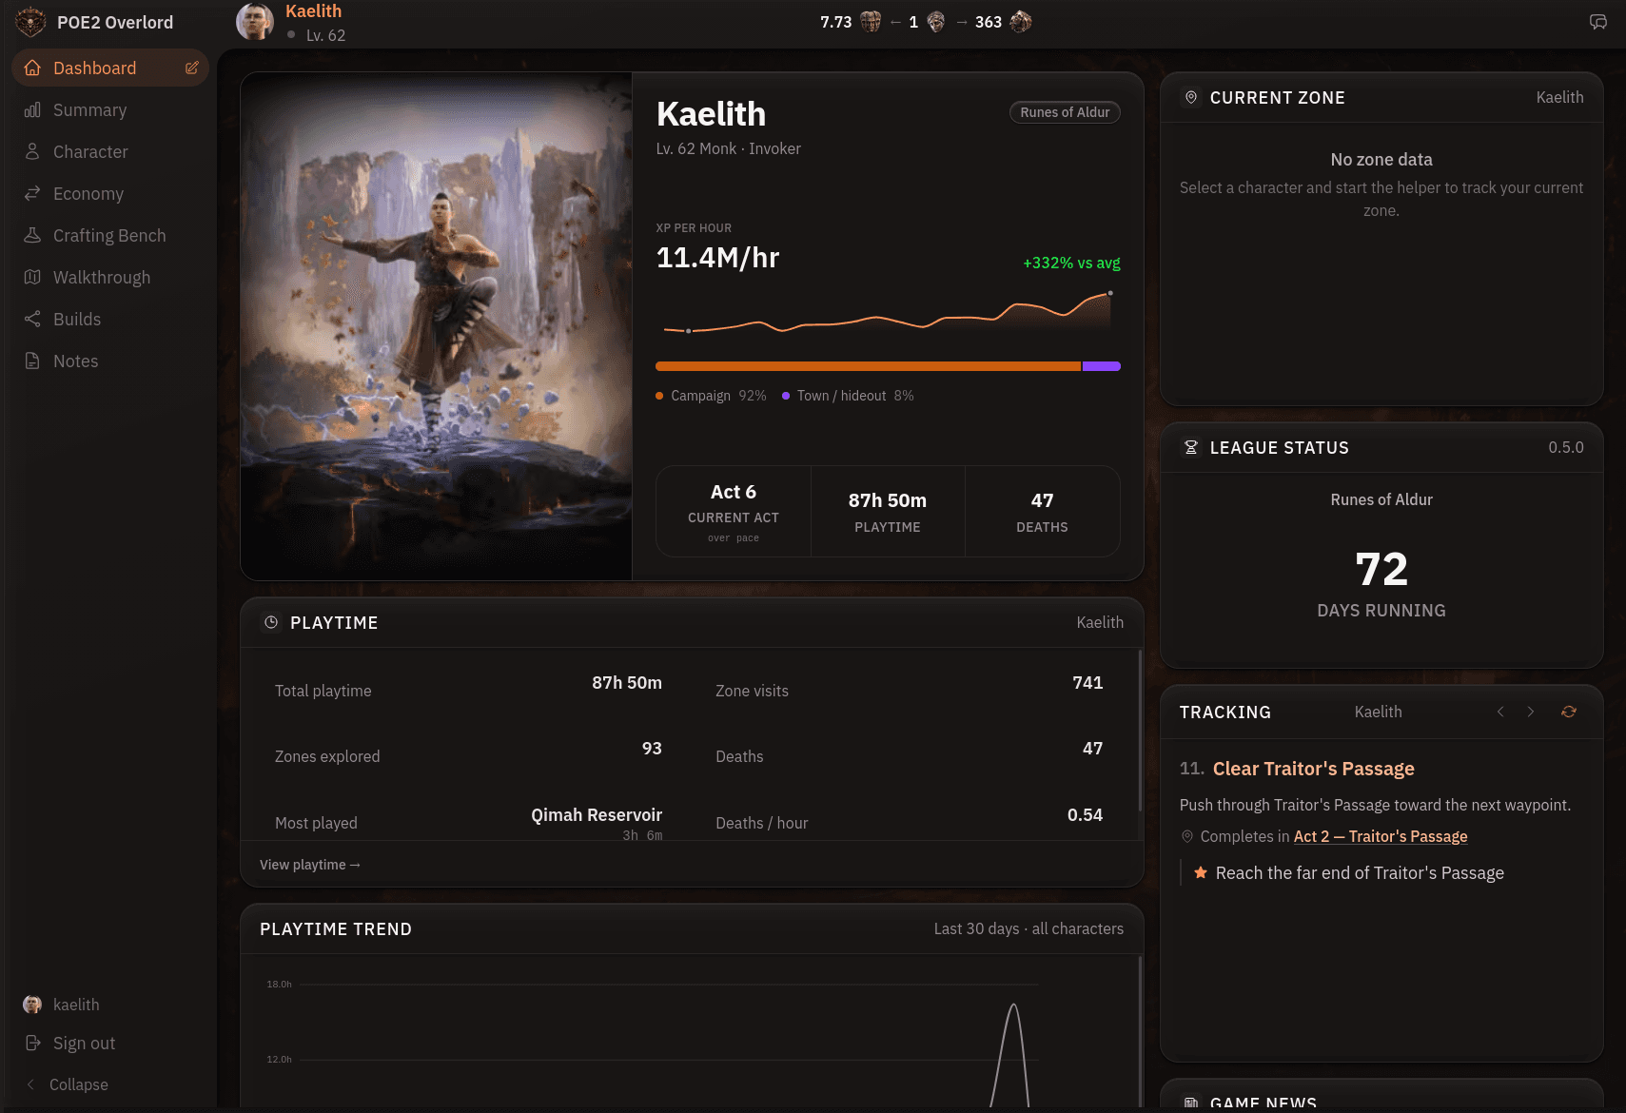
Task: Click the POE2 Overlord logo icon
Action: coord(30,22)
